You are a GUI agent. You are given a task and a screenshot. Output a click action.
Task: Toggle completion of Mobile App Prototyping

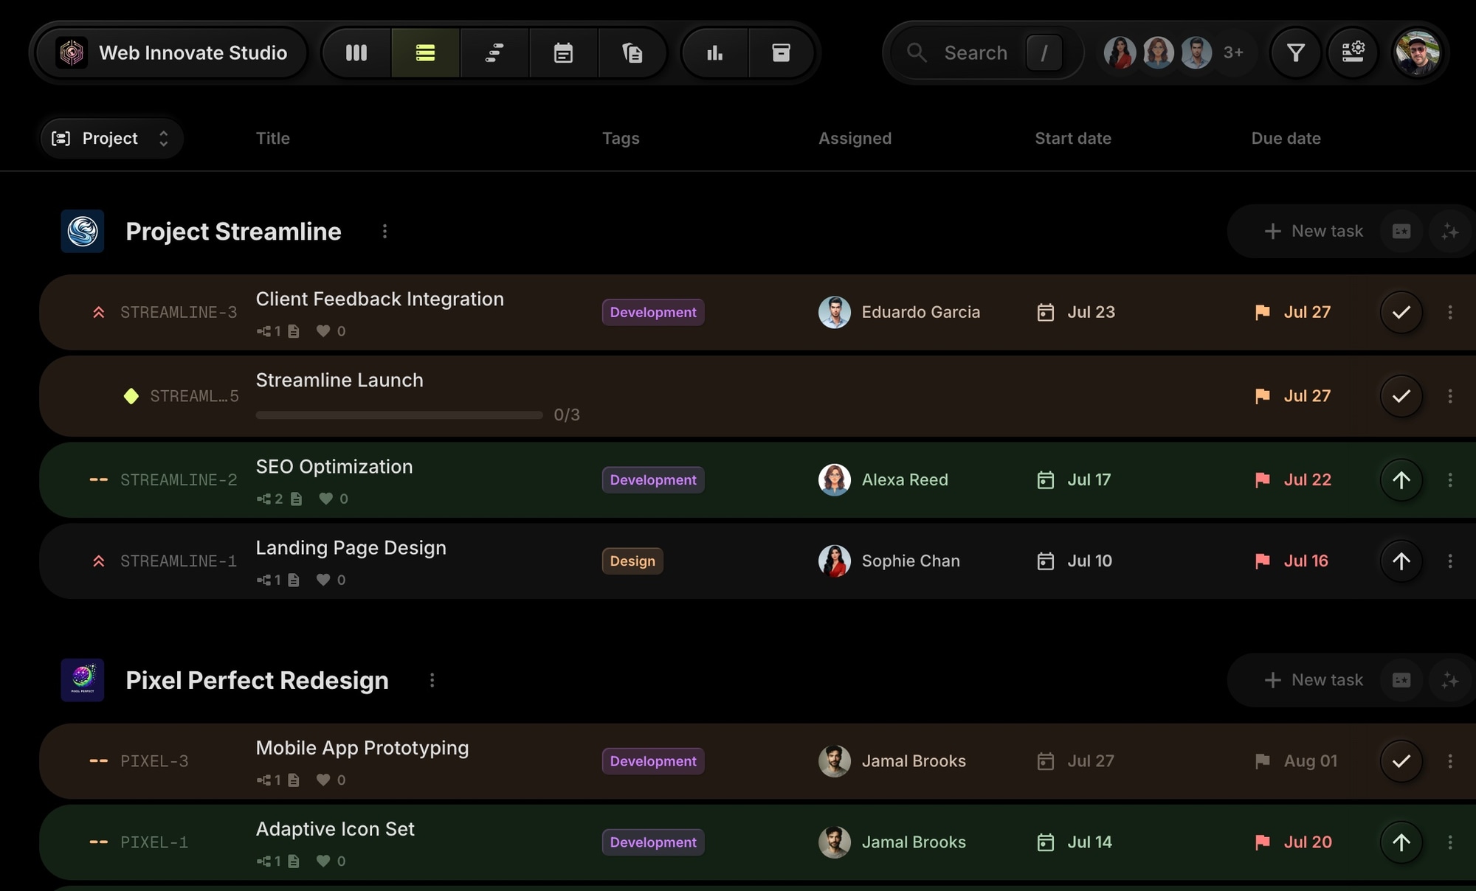coord(1401,760)
